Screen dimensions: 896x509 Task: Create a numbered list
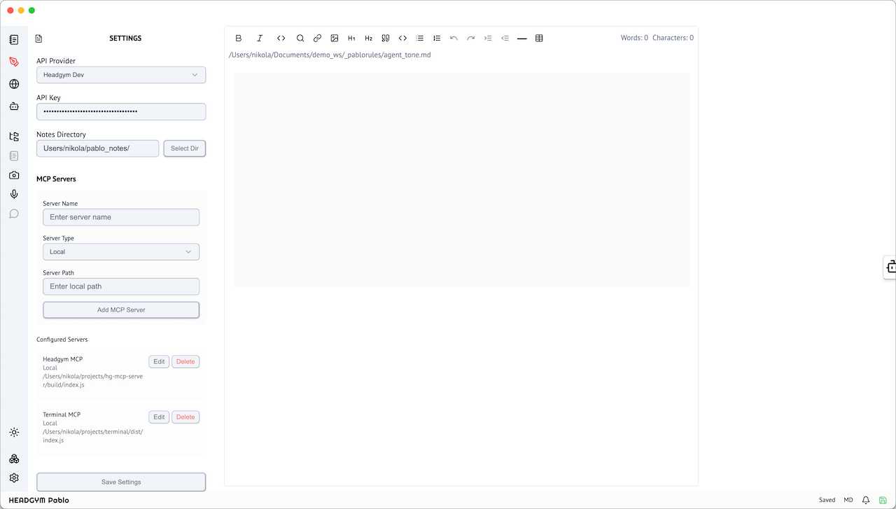pos(437,39)
